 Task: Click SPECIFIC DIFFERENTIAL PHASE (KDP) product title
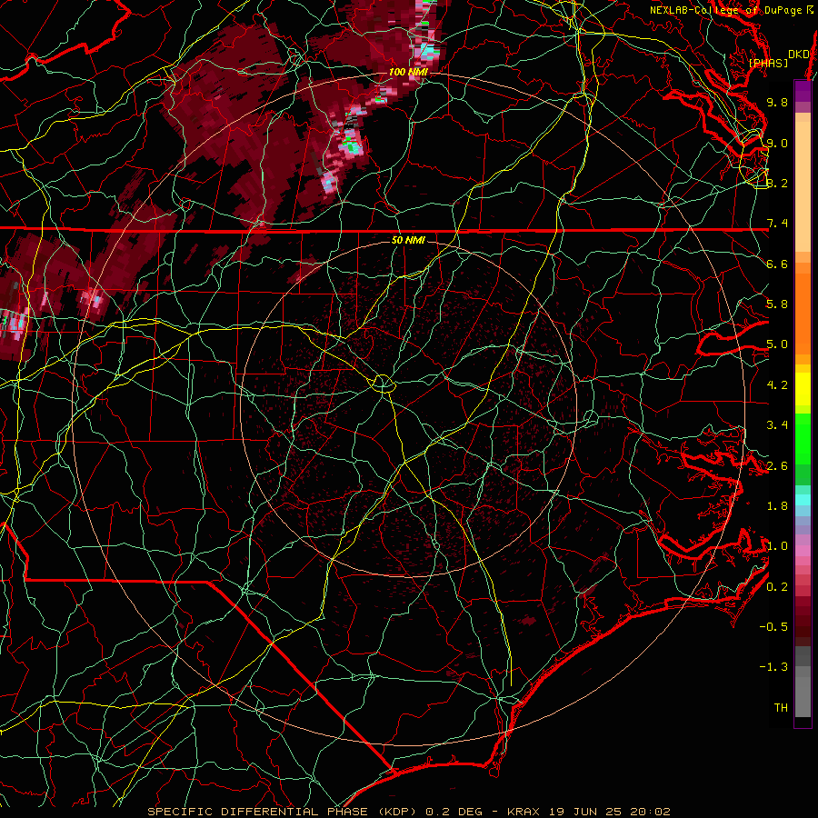click(x=284, y=812)
